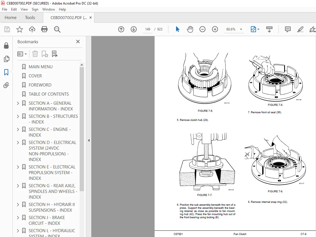Zoom out with the minus icon
The width and height of the screenshot is (316, 237).
[x=202, y=29]
